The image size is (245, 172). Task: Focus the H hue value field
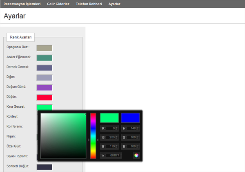(131, 129)
